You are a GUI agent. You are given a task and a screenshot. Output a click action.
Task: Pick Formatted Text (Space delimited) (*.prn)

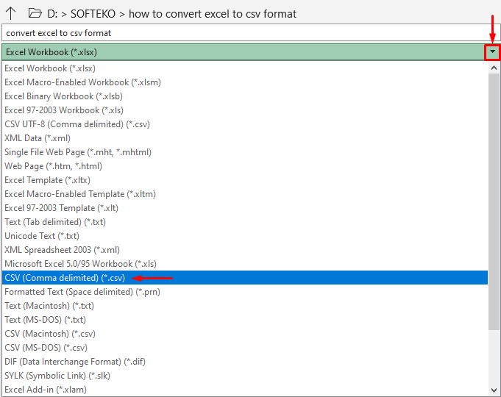[82, 292]
